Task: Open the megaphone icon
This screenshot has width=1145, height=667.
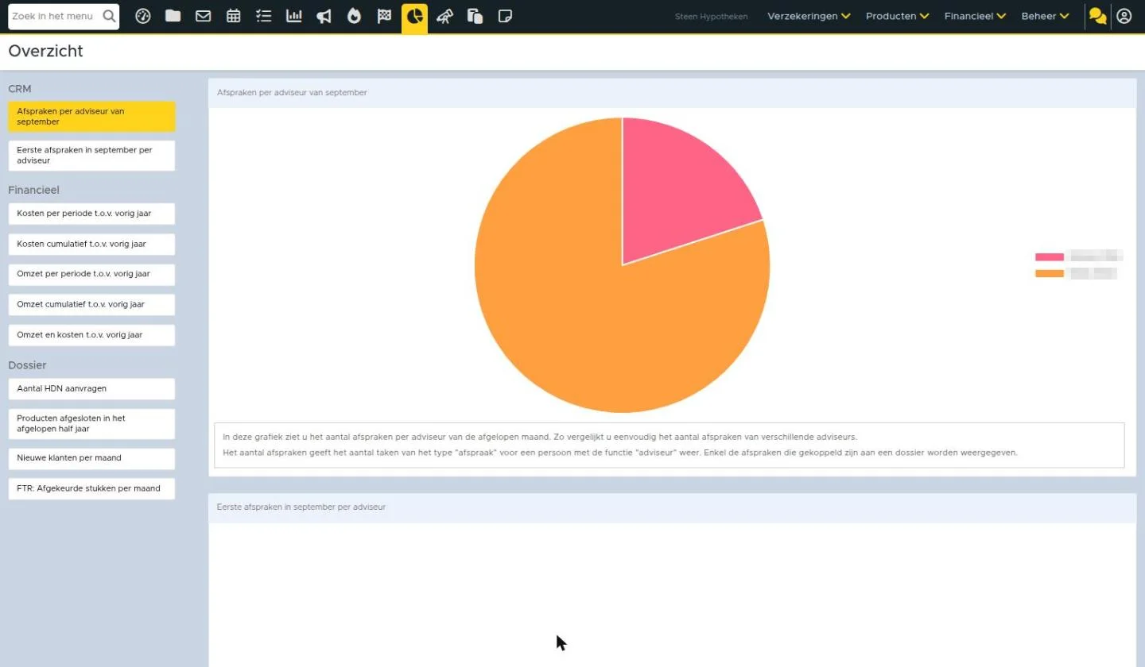Action: point(324,16)
